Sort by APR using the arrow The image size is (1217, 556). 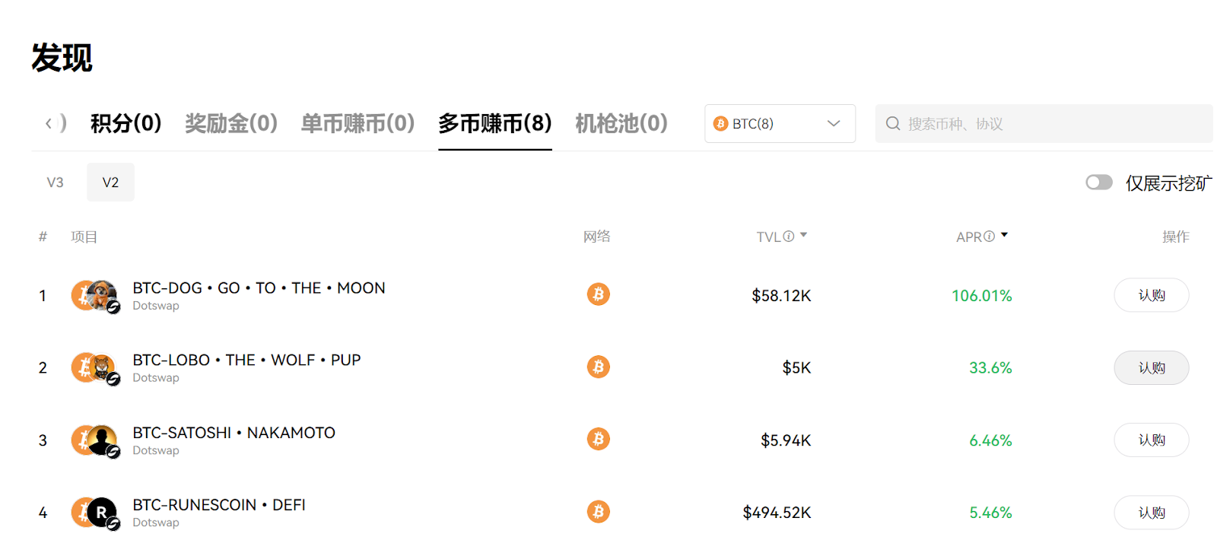tap(1005, 235)
